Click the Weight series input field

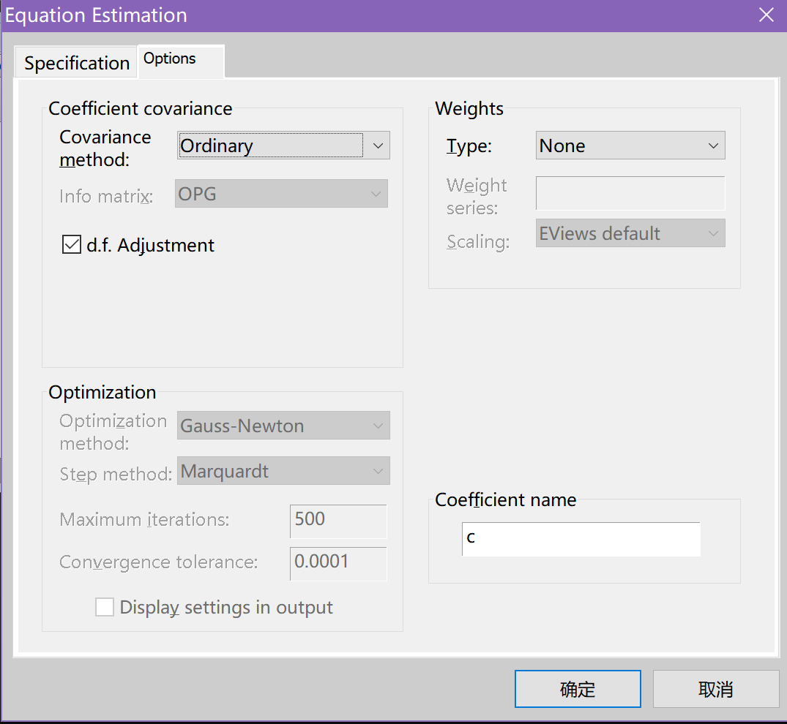(630, 193)
